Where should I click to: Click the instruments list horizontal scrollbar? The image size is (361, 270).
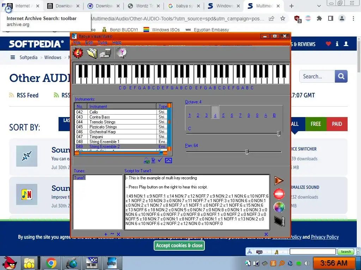pos(121,153)
